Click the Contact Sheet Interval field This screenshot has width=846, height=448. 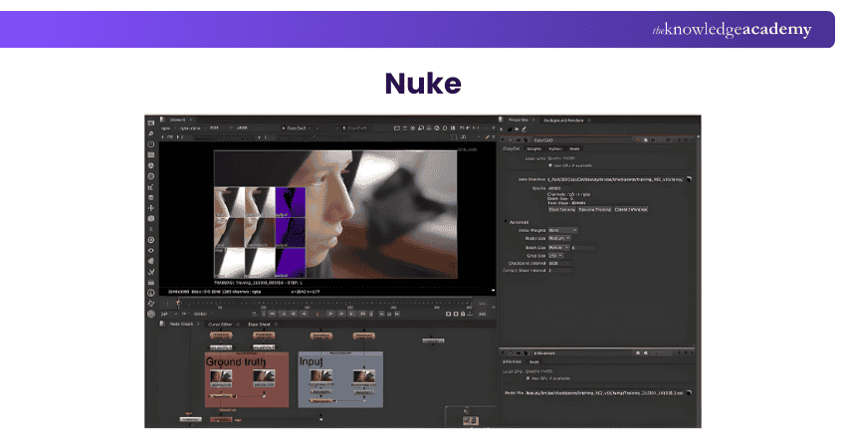click(x=559, y=271)
